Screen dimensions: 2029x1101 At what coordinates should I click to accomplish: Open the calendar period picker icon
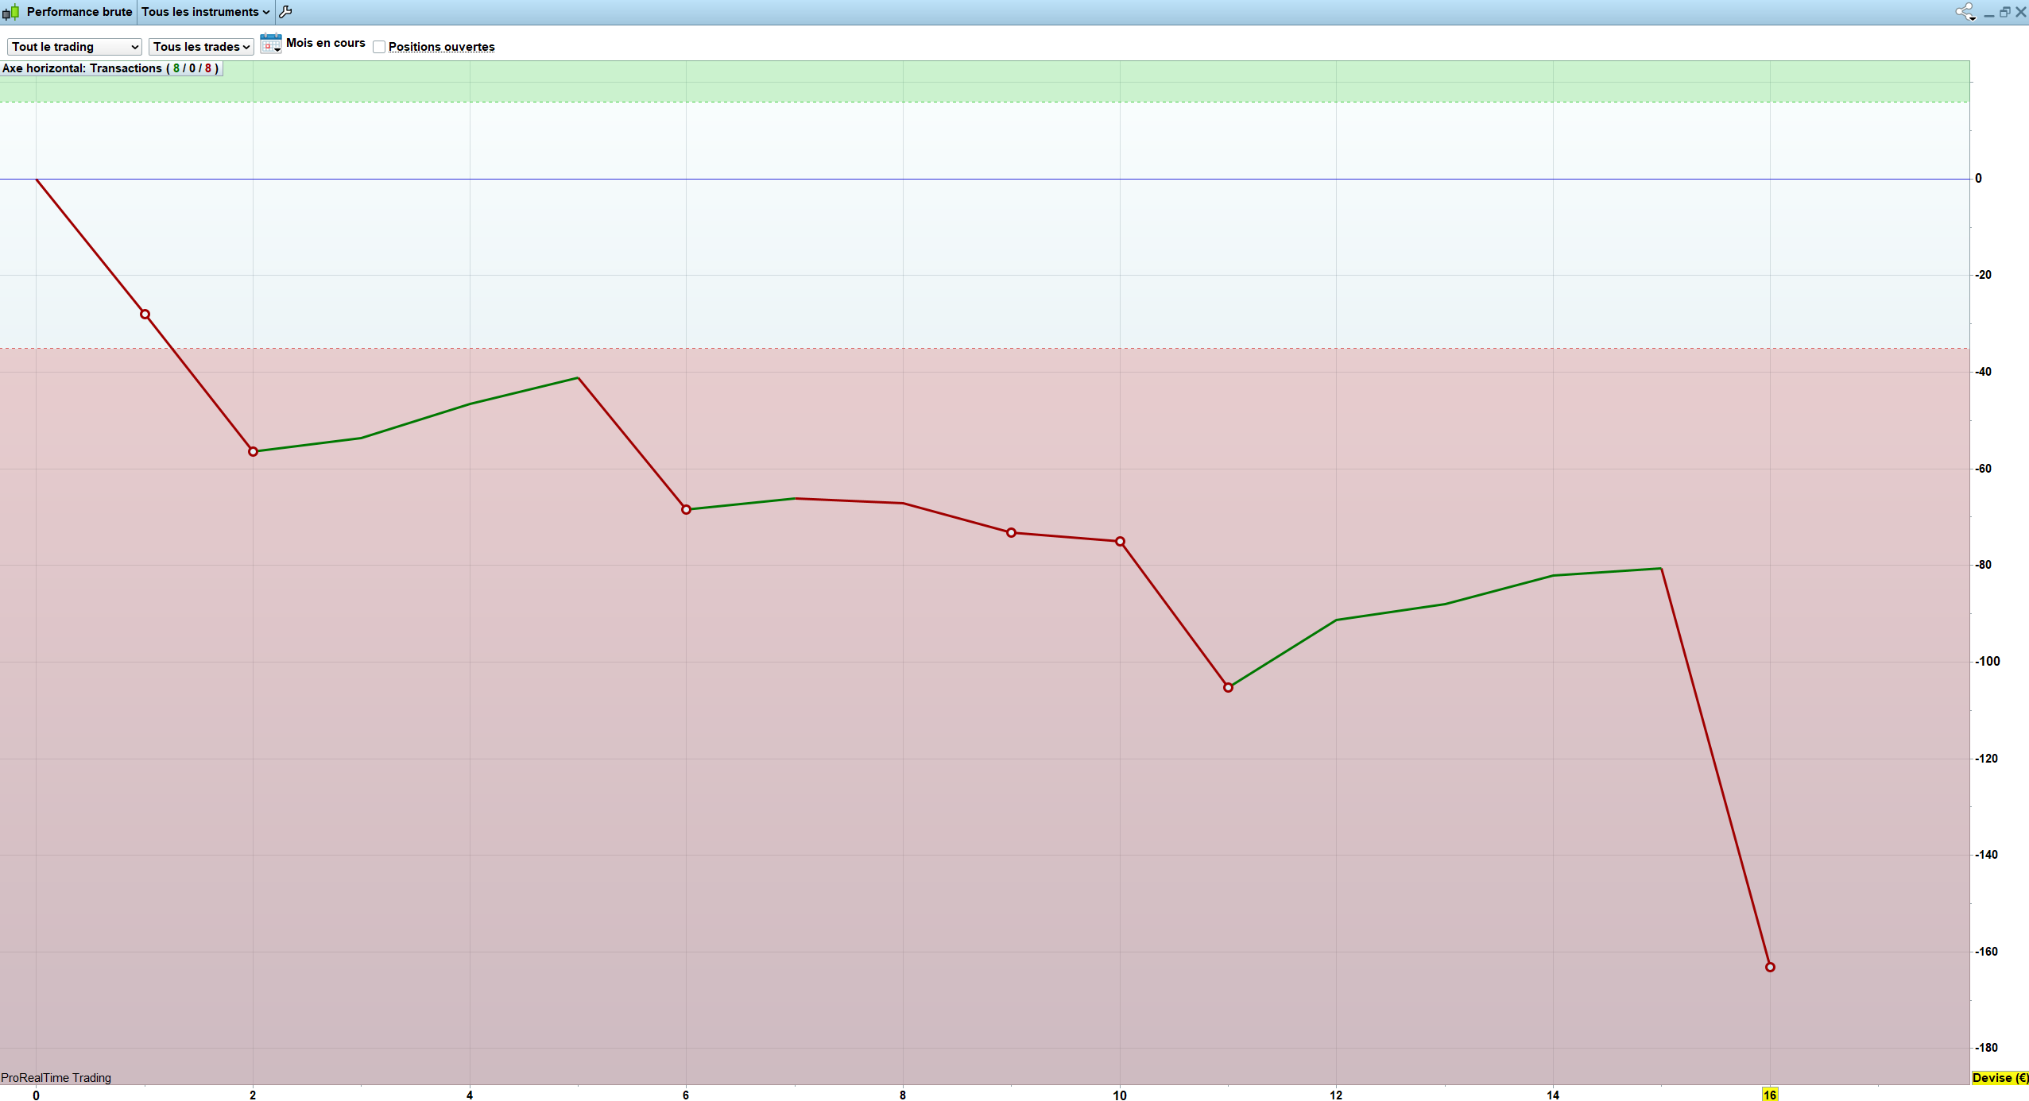click(x=271, y=44)
